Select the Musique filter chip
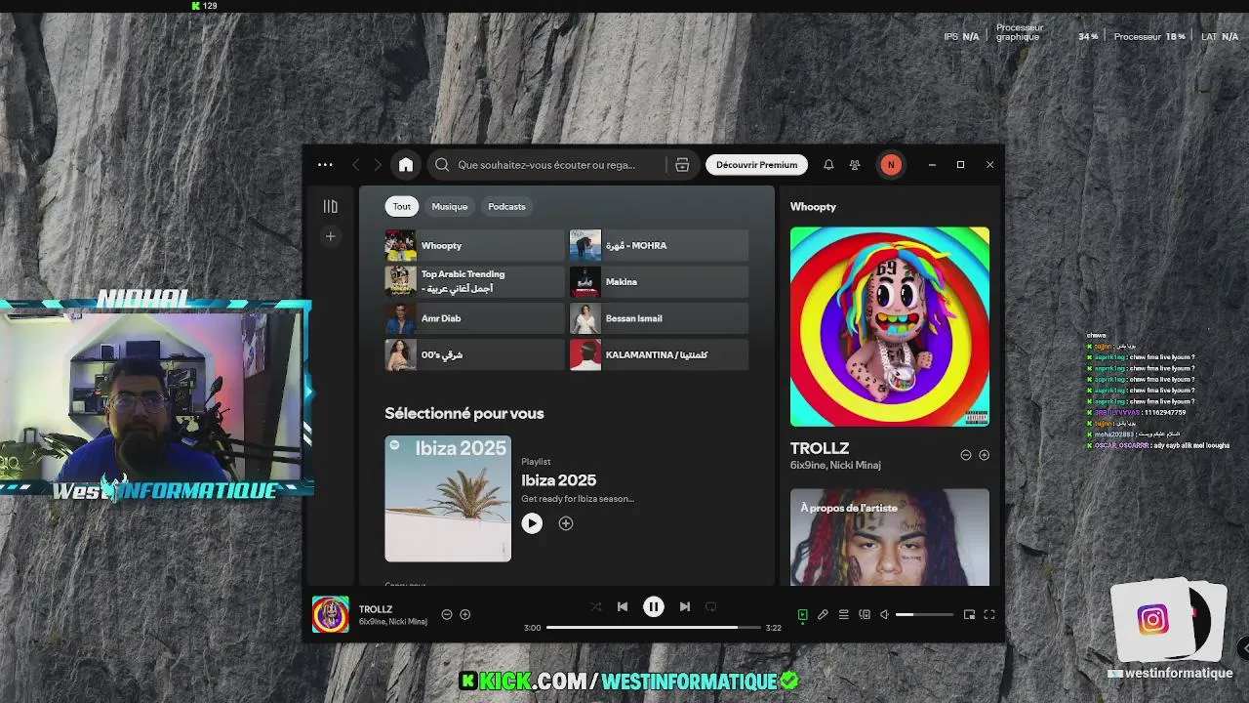 click(x=450, y=206)
